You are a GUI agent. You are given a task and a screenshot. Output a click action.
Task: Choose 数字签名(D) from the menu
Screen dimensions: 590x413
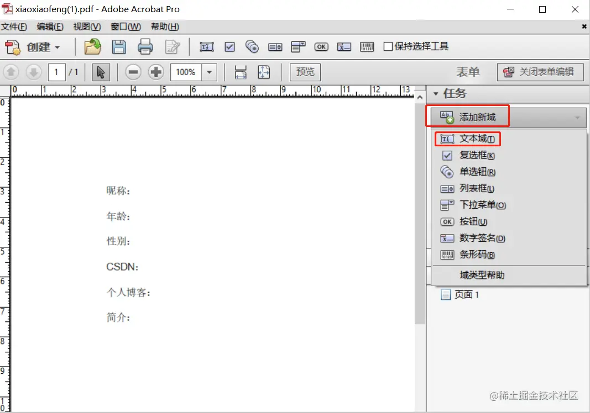point(509,238)
